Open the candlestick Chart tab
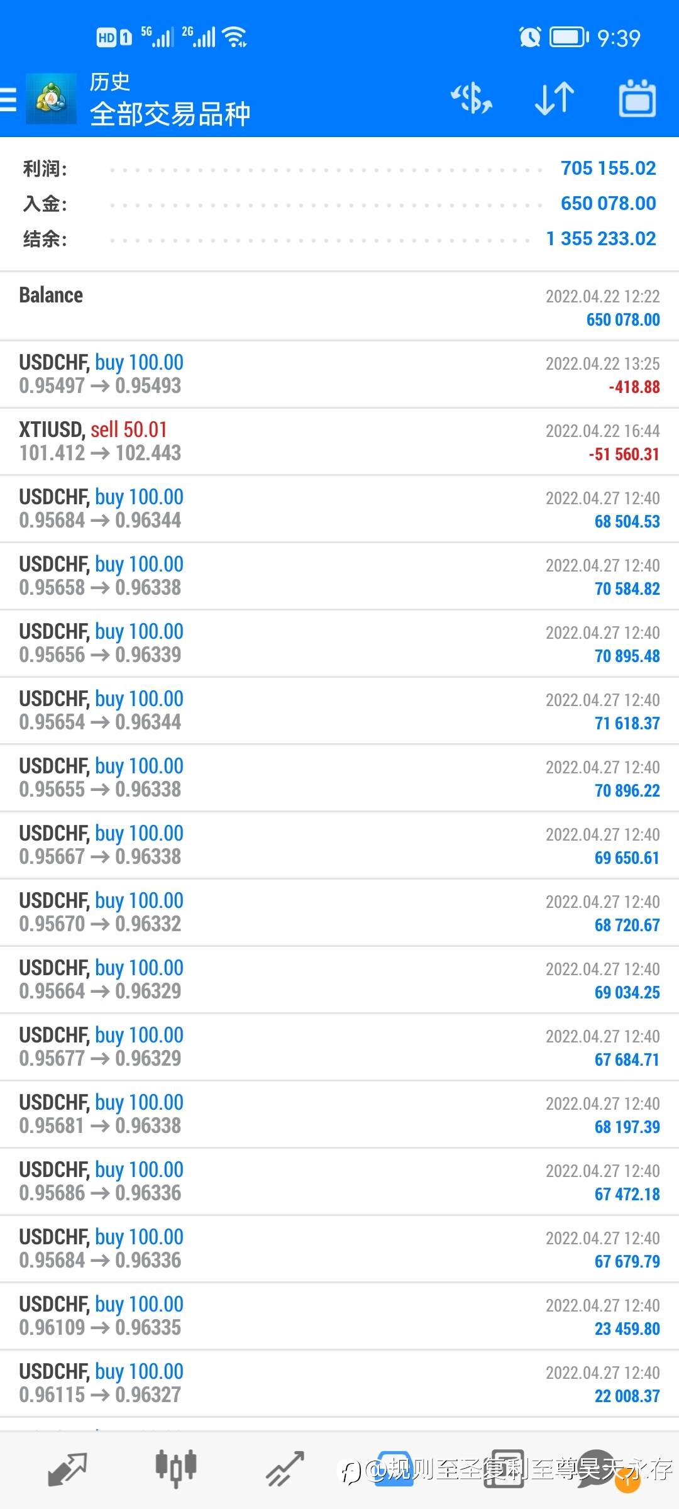 [176, 1469]
